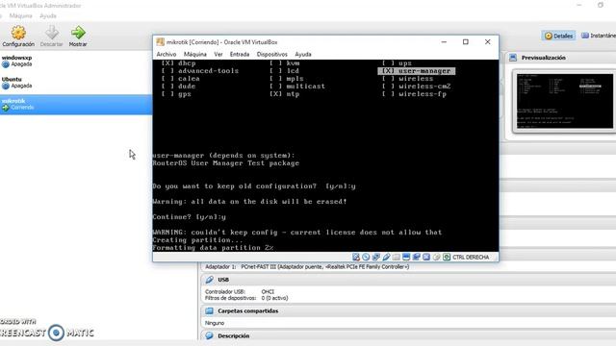Click the Descripción section icon
The width and height of the screenshot is (616, 346).
click(x=210, y=335)
